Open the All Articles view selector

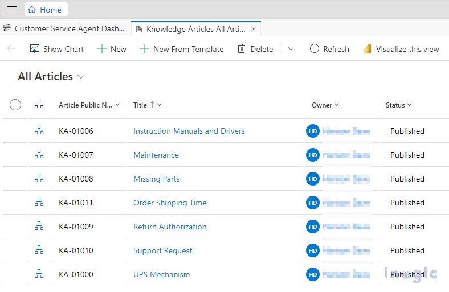pos(51,77)
